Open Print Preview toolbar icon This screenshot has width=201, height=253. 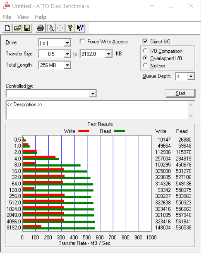click(50, 28)
